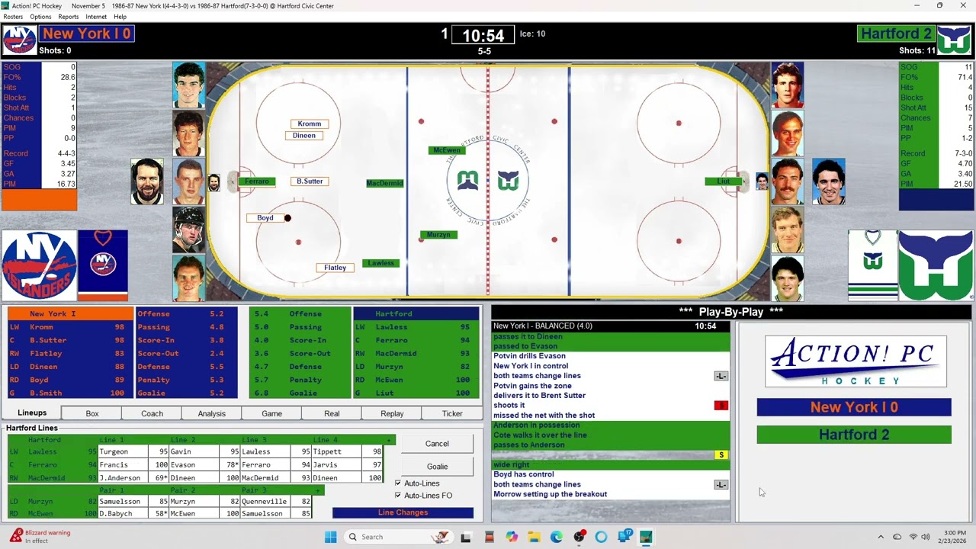
Task: Switch to the Coach tab
Action: 152,413
